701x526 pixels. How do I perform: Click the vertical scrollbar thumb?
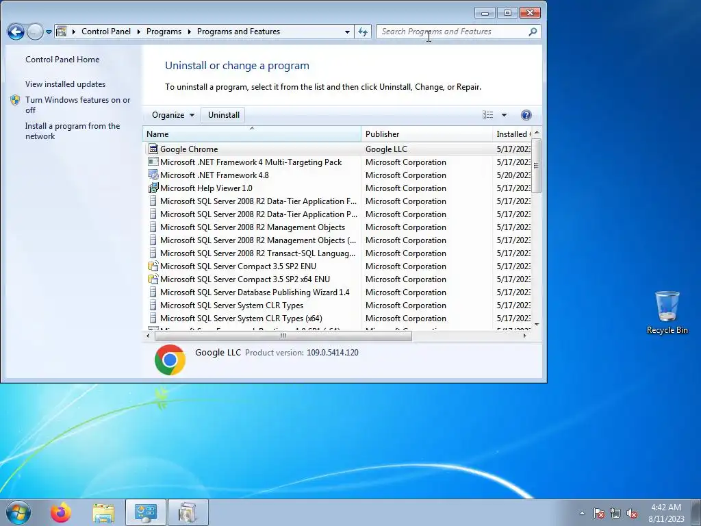[537, 166]
